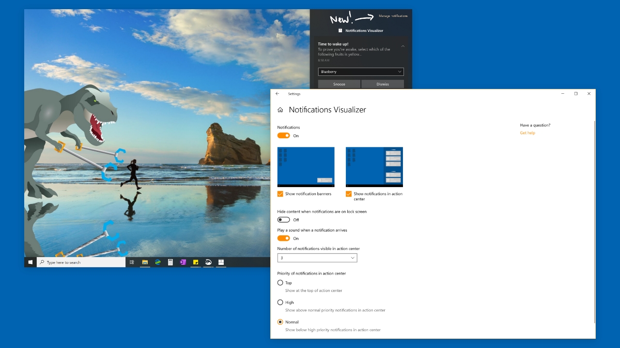Enable hide content on lock screen
This screenshot has height=348, width=620.
point(283,220)
